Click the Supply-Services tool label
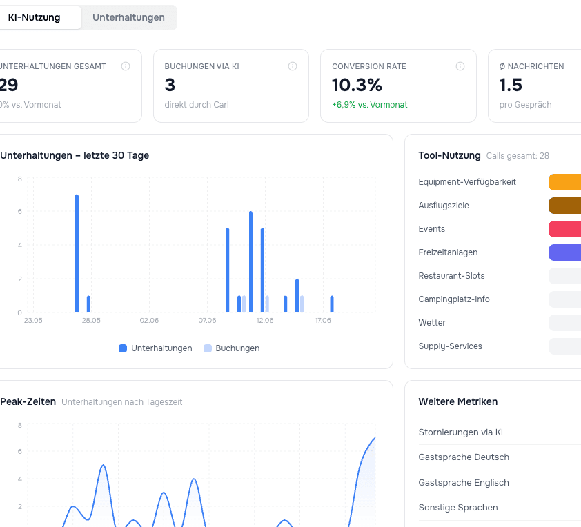The image size is (581, 527). 450,346
